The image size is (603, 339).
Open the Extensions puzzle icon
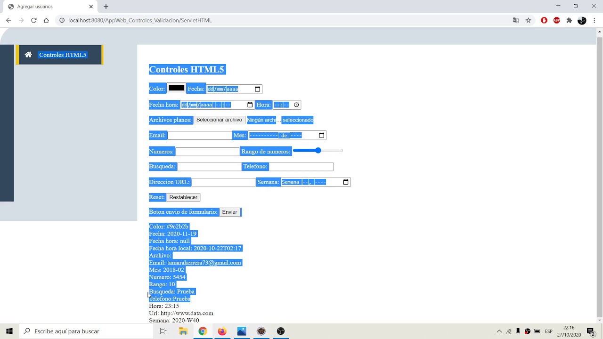(x=569, y=20)
